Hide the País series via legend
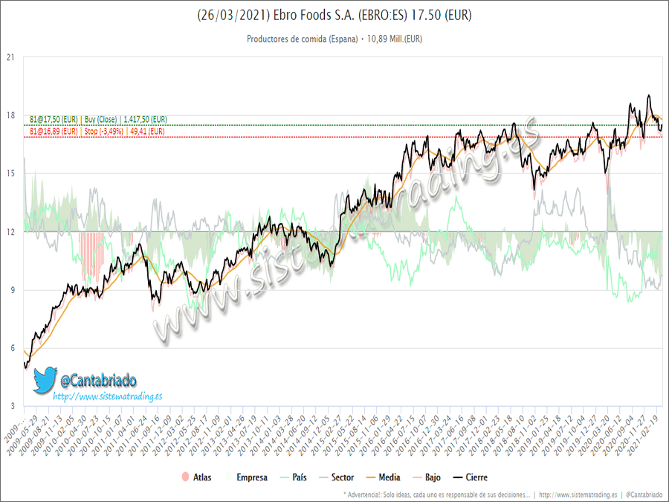This screenshot has width=669, height=502. coord(293,477)
